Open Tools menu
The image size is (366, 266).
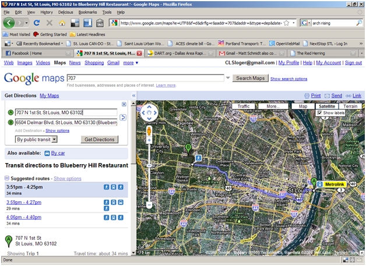coord(107,12)
